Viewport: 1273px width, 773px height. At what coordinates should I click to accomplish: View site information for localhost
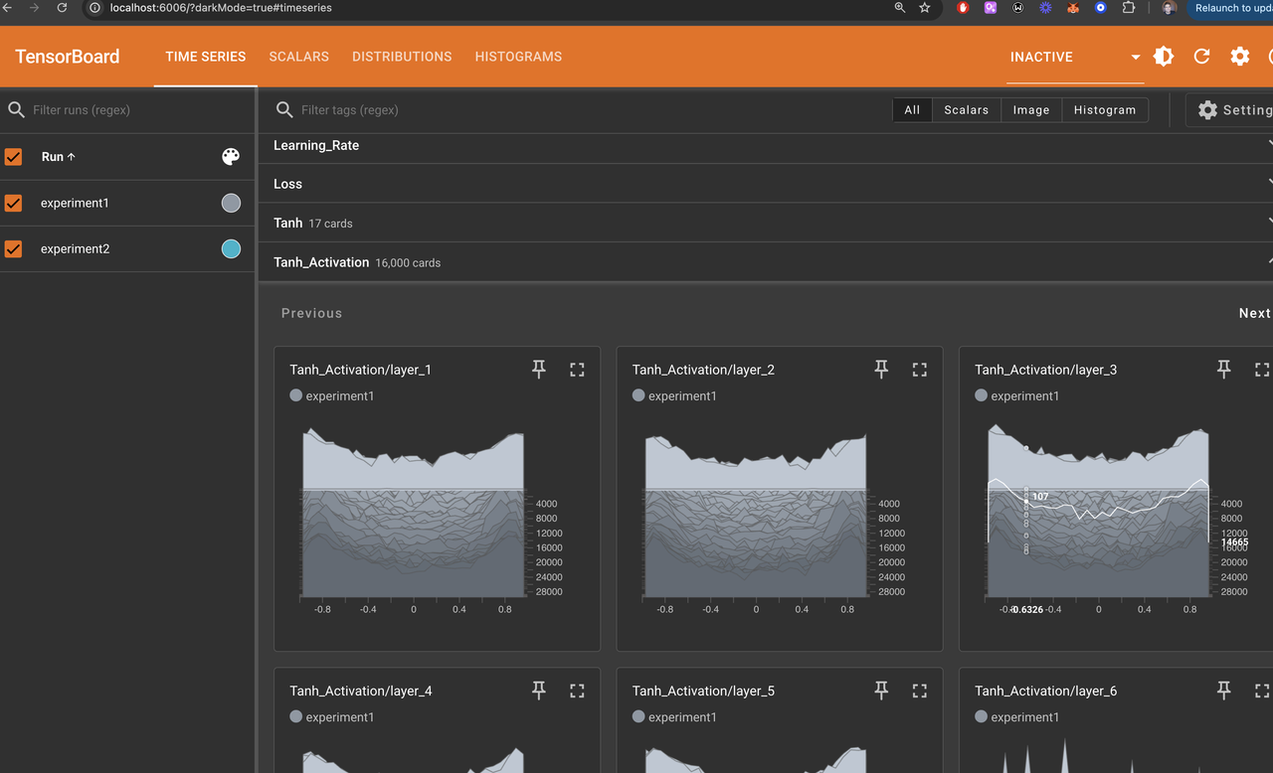click(x=95, y=8)
